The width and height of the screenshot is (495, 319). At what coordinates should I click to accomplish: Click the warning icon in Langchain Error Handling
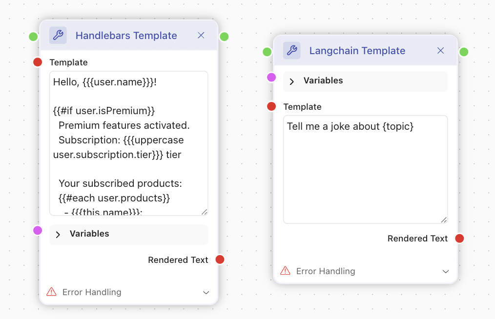pos(285,271)
